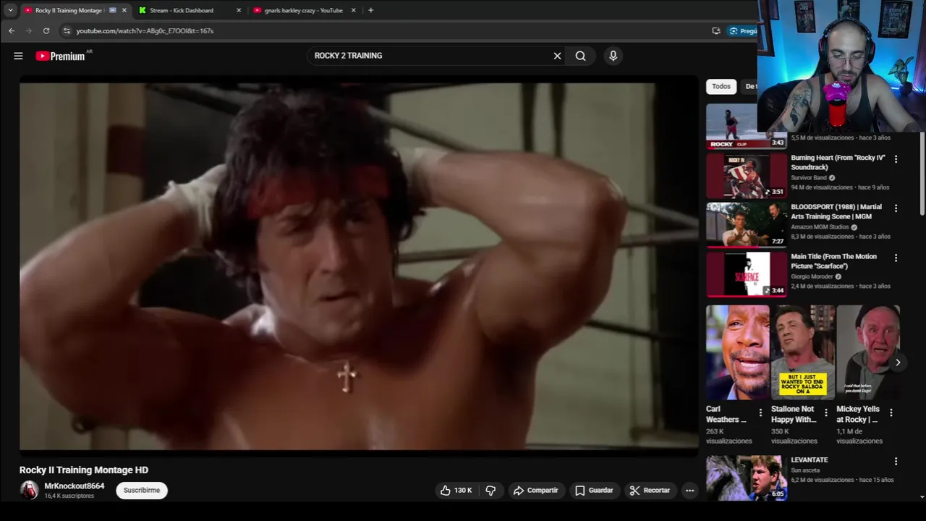Open the Carl Weathers short thumbnail
The image size is (926, 521).
pyautogui.click(x=738, y=352)
